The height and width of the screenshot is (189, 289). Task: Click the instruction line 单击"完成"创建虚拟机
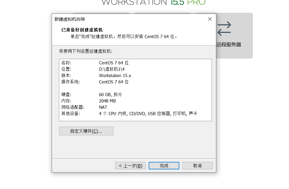124,36
